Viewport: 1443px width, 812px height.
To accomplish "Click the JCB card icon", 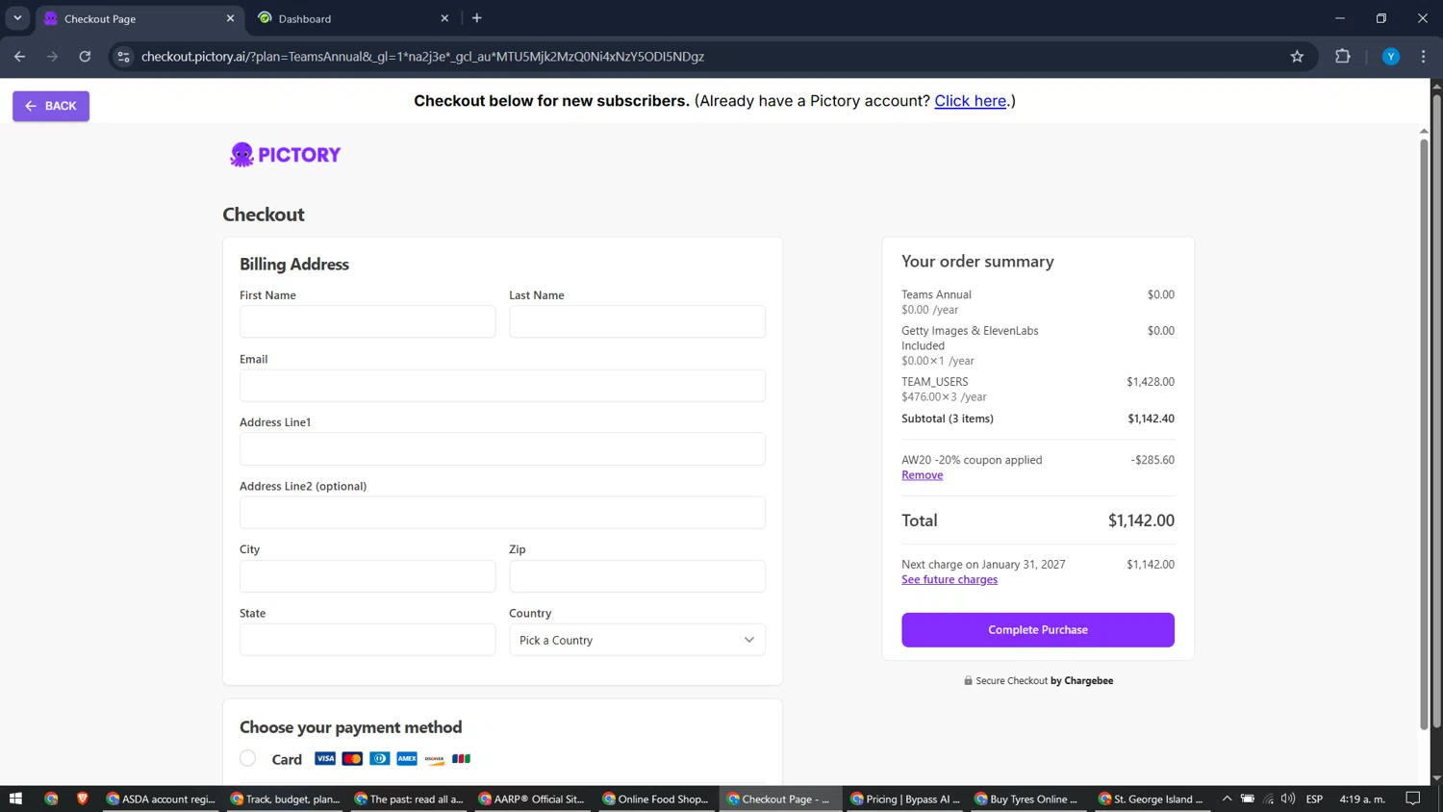I will click(x=462, y=759).
